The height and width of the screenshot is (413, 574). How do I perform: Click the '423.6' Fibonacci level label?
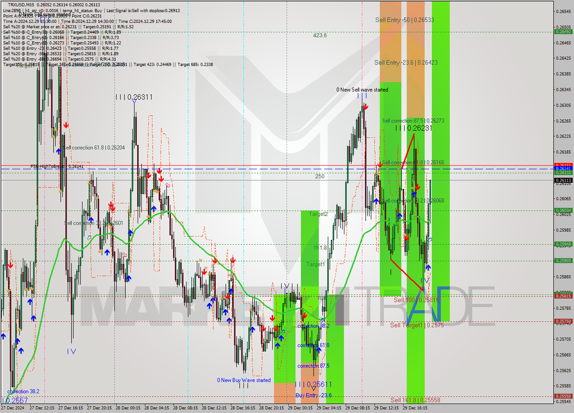click(x=320, y=35)
